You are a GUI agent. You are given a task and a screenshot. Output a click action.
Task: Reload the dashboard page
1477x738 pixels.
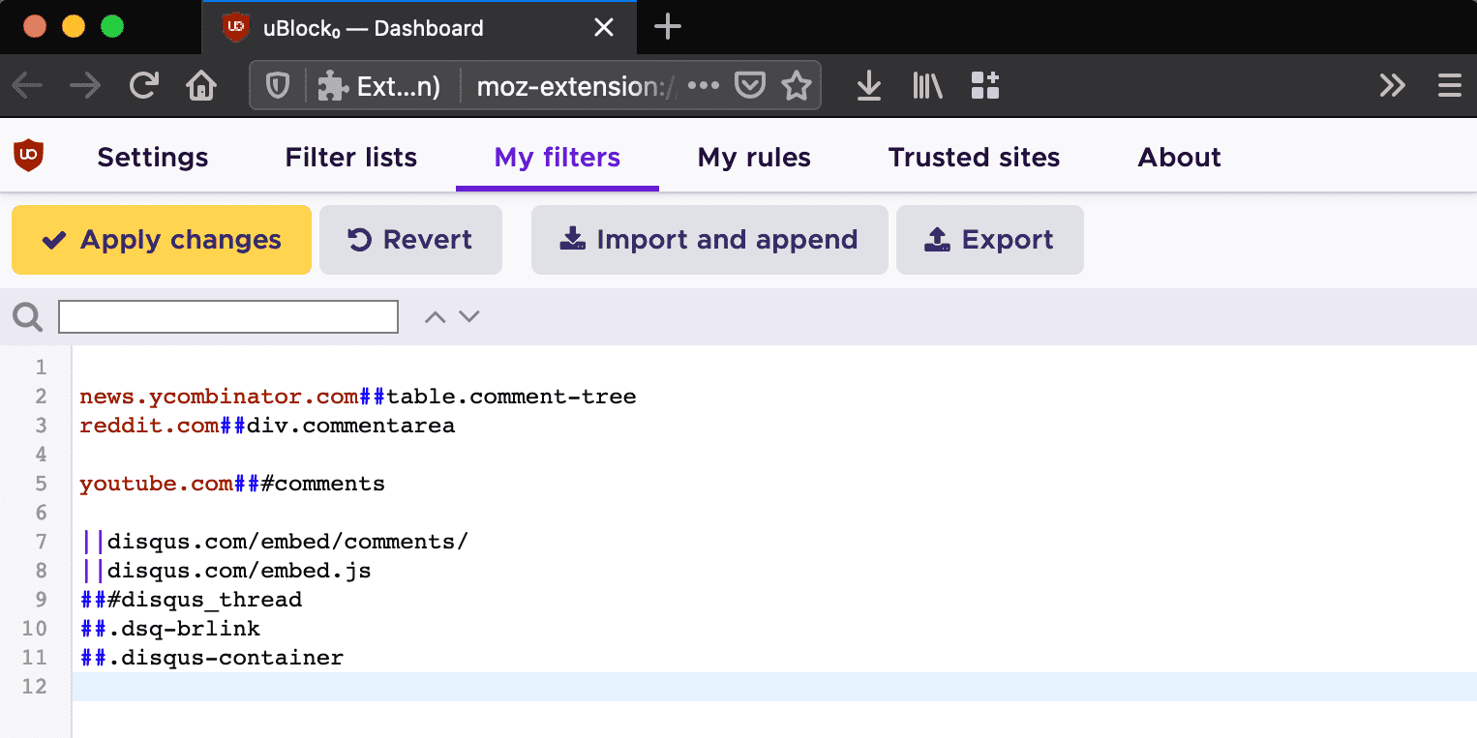pos(143,85)
